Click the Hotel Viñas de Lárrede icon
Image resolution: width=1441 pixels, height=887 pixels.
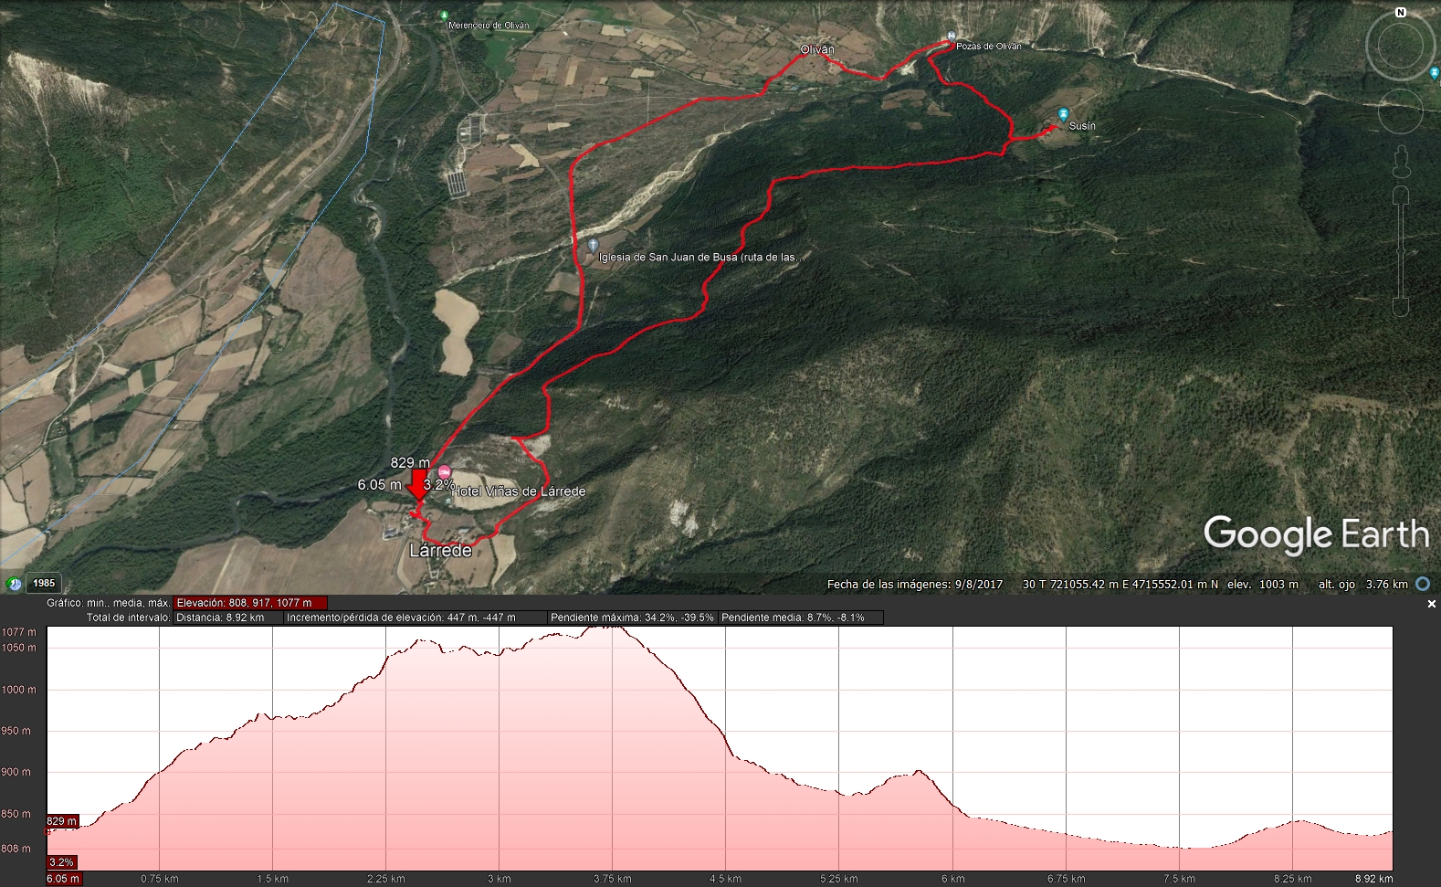coord(445,472)
